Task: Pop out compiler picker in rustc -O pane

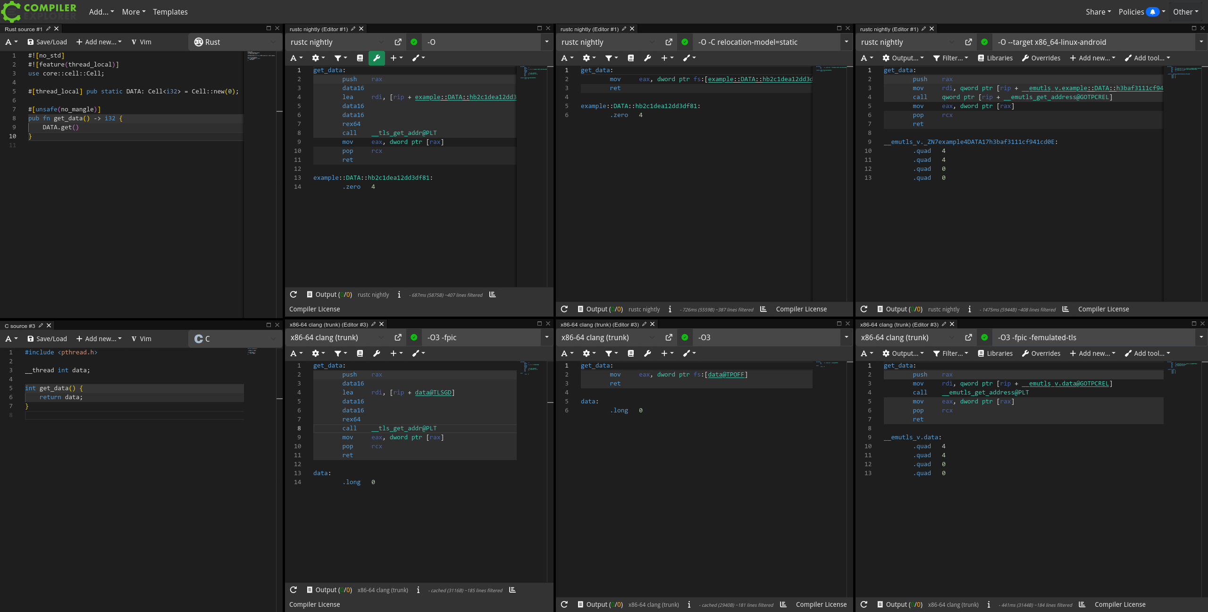Action: 398,42
